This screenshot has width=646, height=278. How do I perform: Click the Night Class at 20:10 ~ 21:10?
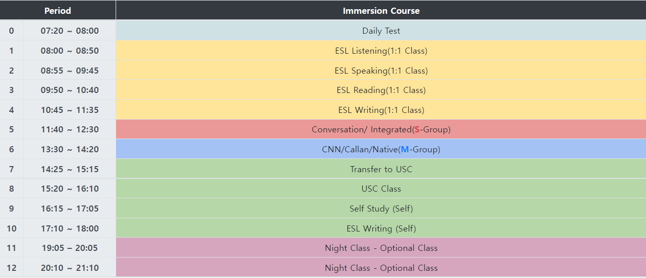[381, 268]
